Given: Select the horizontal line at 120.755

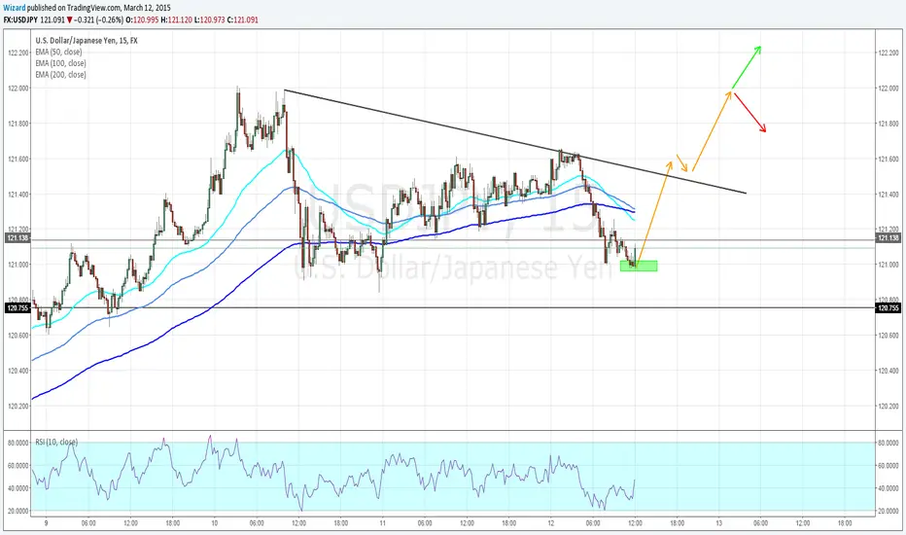Looking at the screenshot, I should point(454,307).
